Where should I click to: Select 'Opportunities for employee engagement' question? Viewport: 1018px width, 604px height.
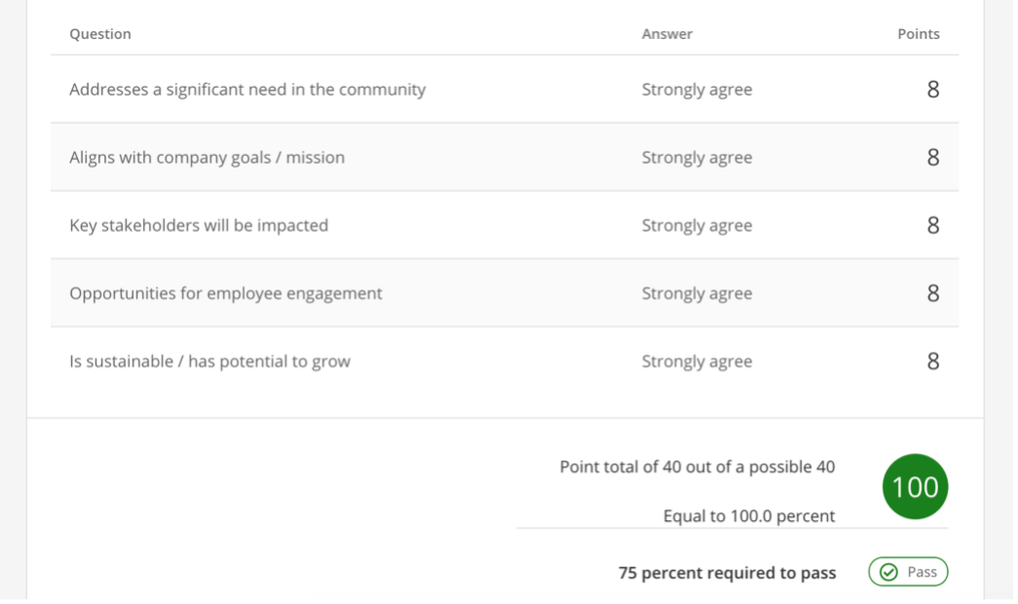[x=226, y=293]
